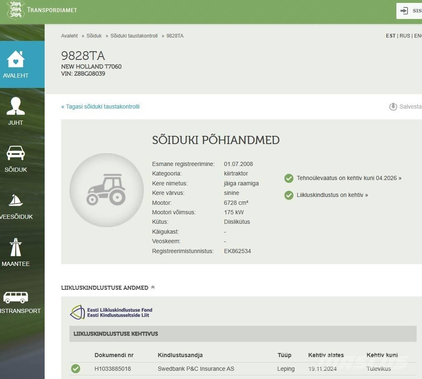Click the tractor vehicle image placeholder
Screen dimensions: 422x379
coord(107,190)
